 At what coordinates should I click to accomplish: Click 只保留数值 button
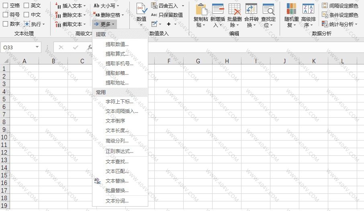click(167, 15)
